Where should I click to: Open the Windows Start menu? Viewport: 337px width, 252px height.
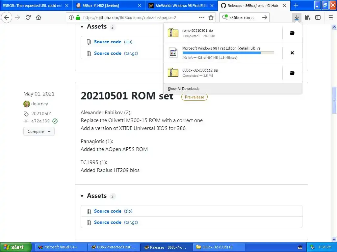15,247
